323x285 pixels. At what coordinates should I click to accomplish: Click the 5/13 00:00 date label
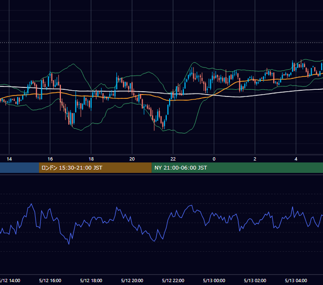click(214, 280)
